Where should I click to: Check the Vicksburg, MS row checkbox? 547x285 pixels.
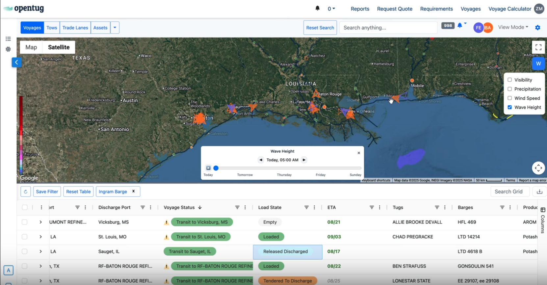(x=25, y=222)
